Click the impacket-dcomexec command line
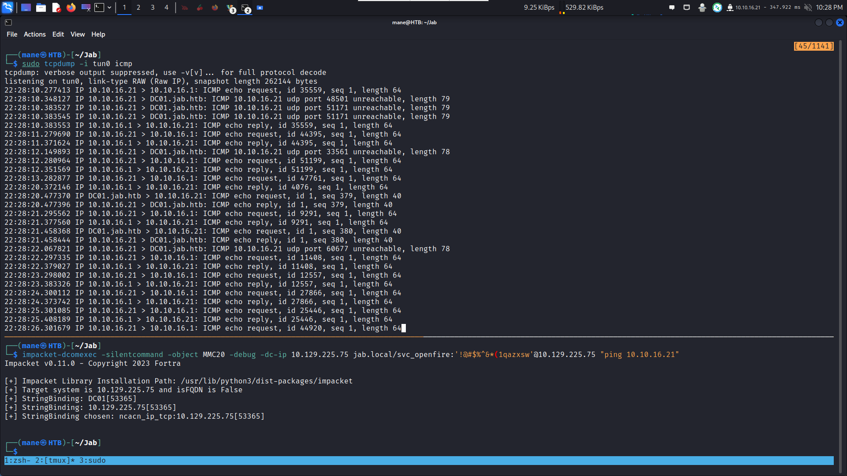Viewport: 847px width, 476px height. point(351,355)
